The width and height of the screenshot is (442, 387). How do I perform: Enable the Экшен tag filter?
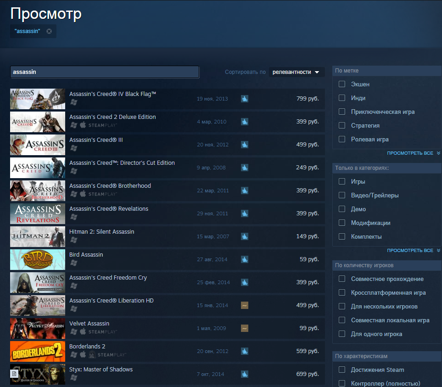point(342,84)
